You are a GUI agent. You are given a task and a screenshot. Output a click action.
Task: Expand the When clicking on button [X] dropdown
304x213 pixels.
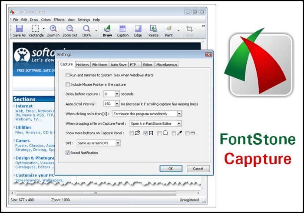(x=179, y=114)
